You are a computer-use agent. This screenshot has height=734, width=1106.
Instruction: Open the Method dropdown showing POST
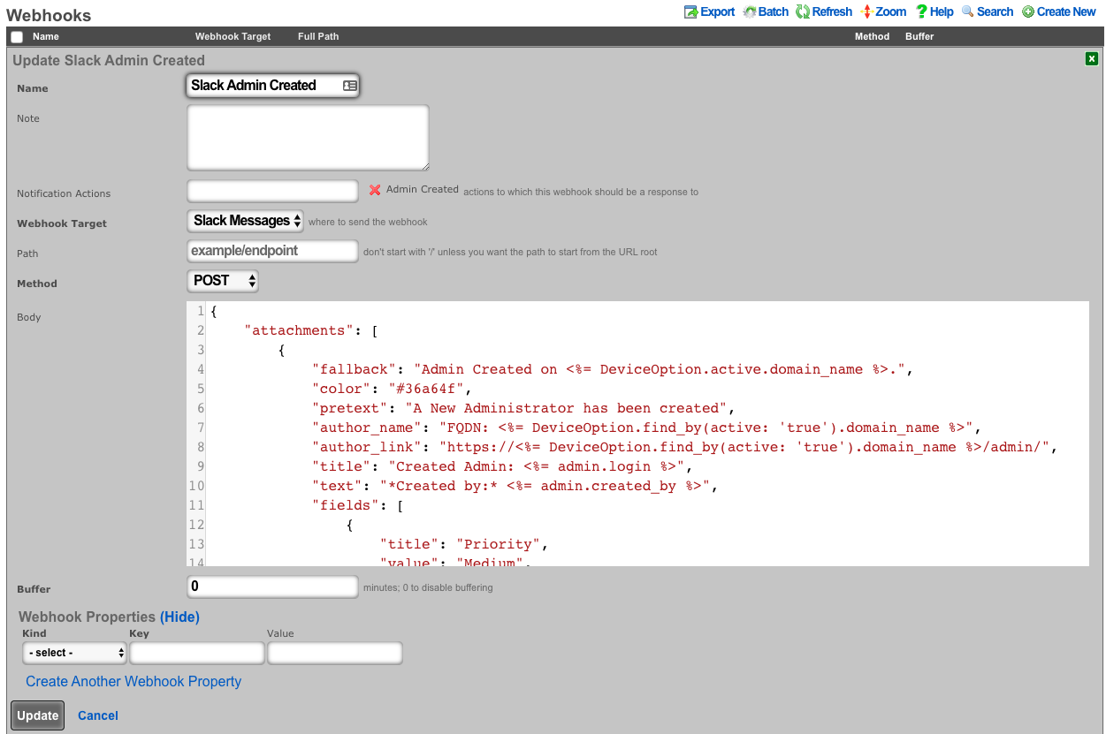pos(223,281)
